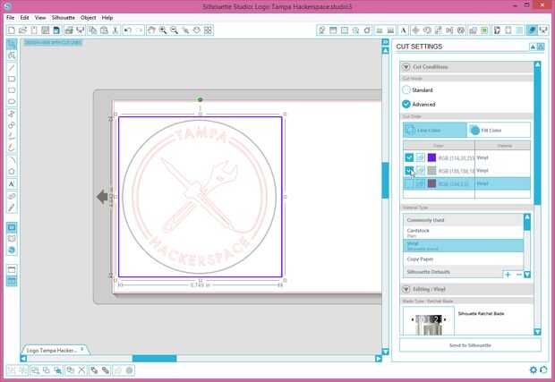The width and height of the screenshot is (555, 382).
Task: Toggle cut checkbox for purple RGB (114,20,255) row
Action: pyautogui.click(x=409, y=157)
